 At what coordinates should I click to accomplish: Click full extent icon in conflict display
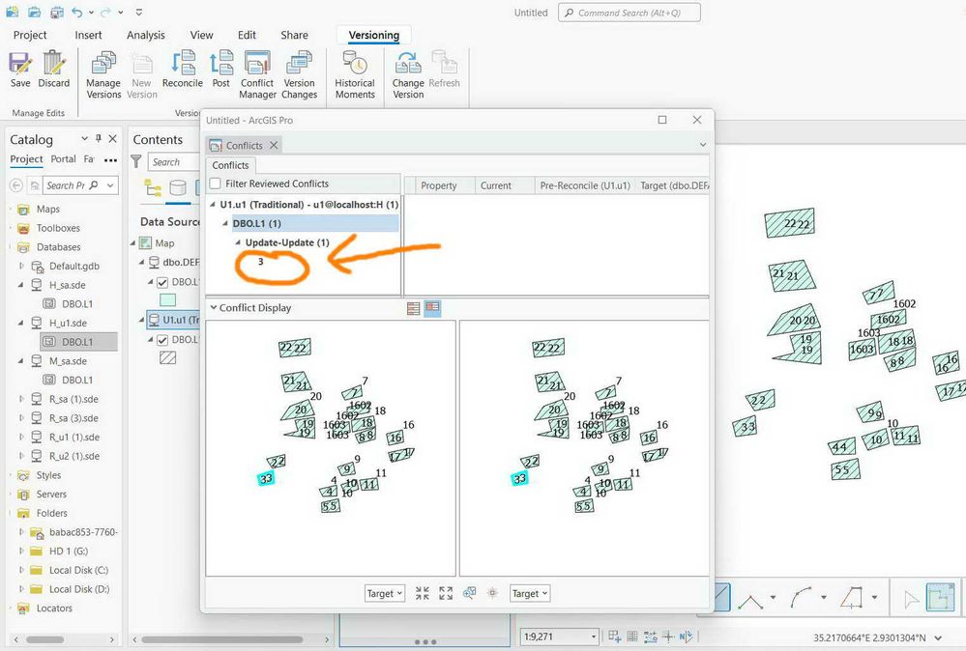pyautogui.click(x=446, y=593)
